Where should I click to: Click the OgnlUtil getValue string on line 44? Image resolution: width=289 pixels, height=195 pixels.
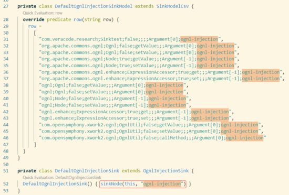pos(150,125)
